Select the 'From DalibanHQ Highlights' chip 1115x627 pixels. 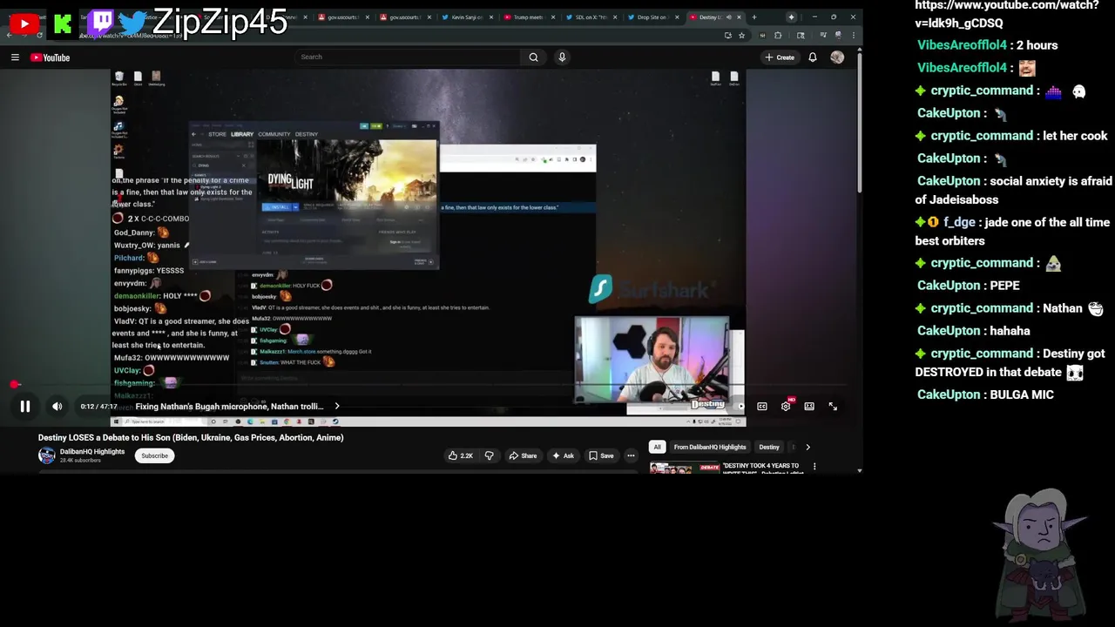[x=710, y=447]
